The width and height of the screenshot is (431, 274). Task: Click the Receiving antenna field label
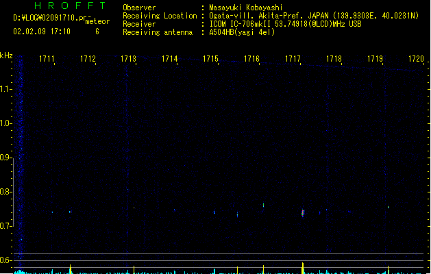click(158, 32)
